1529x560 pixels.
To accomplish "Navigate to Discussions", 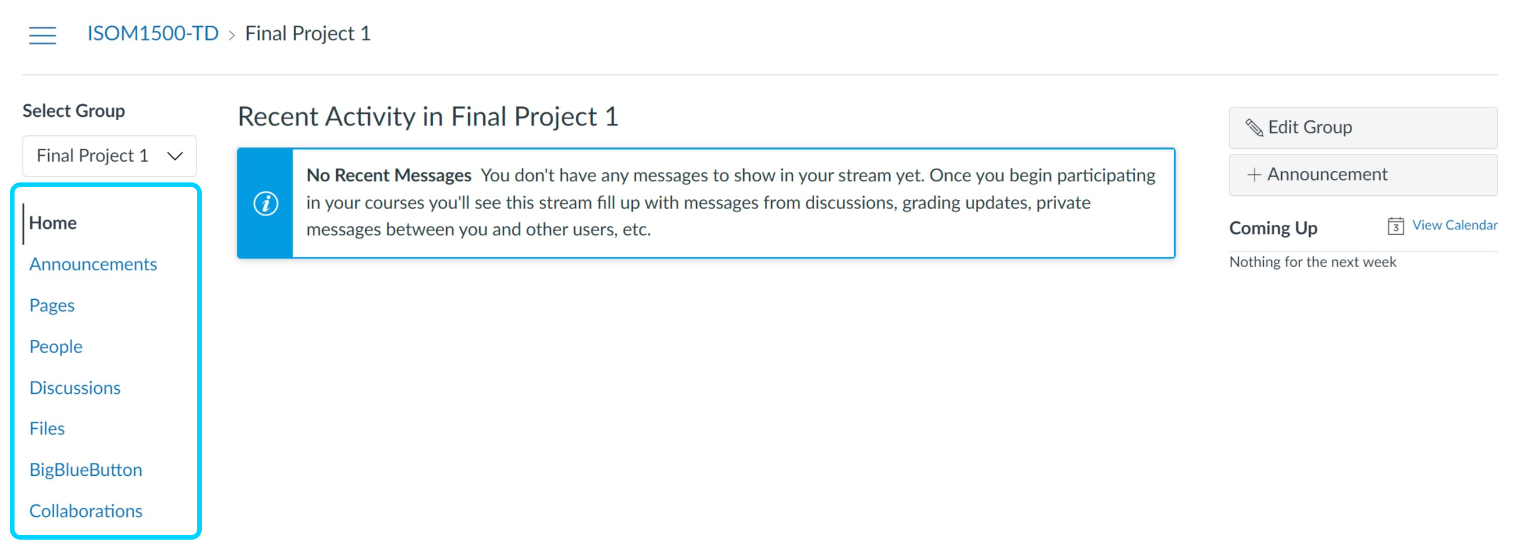I will coord(75,388).
